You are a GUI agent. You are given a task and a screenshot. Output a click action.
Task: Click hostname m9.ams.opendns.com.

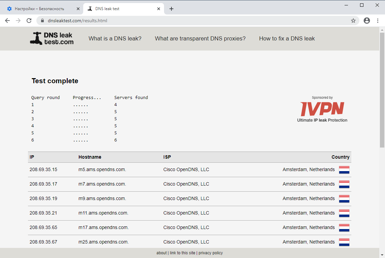click(x=102, y=199)
